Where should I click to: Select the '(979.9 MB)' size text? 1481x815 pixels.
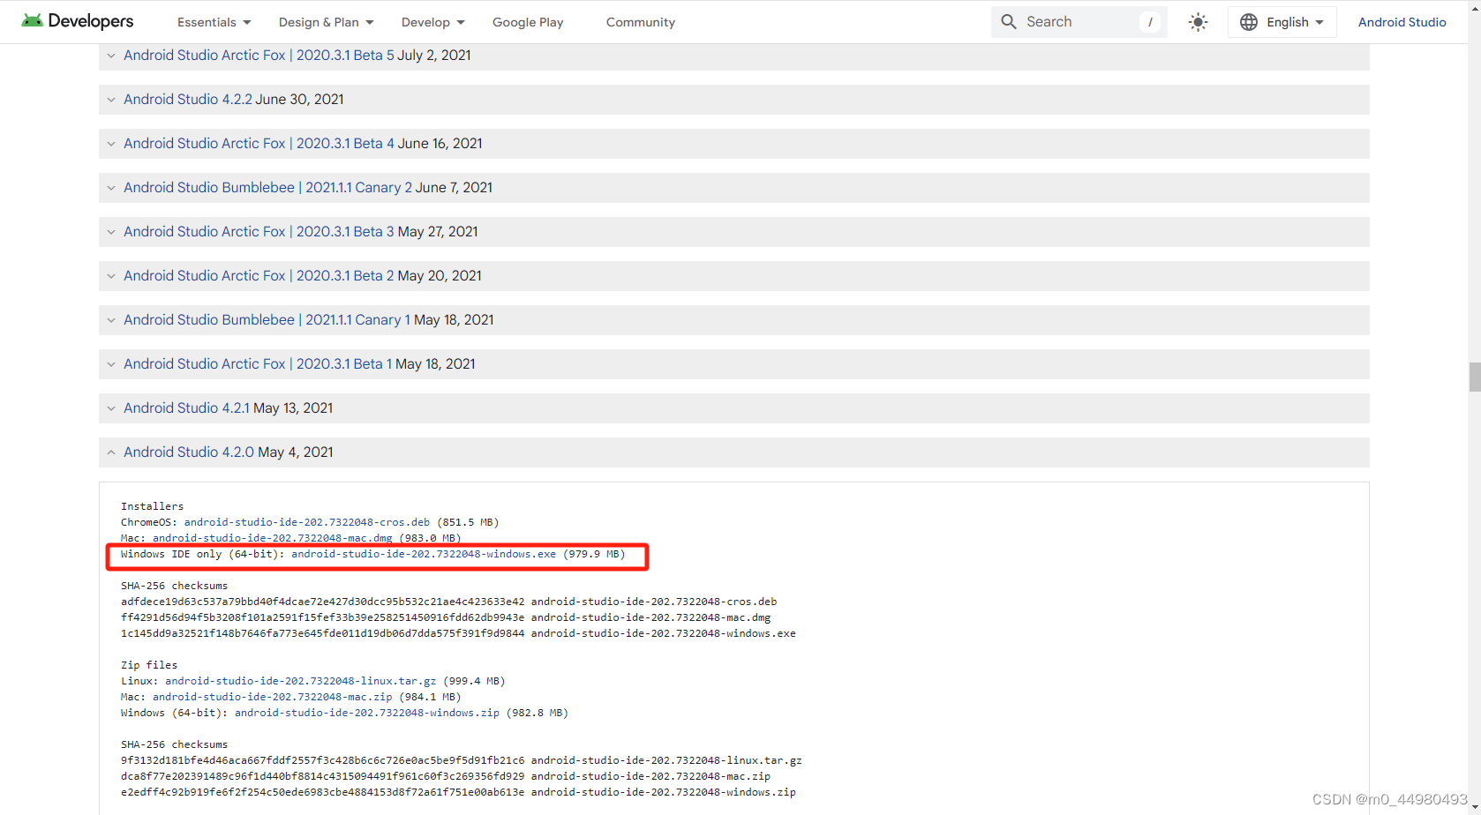pos(594,554)
